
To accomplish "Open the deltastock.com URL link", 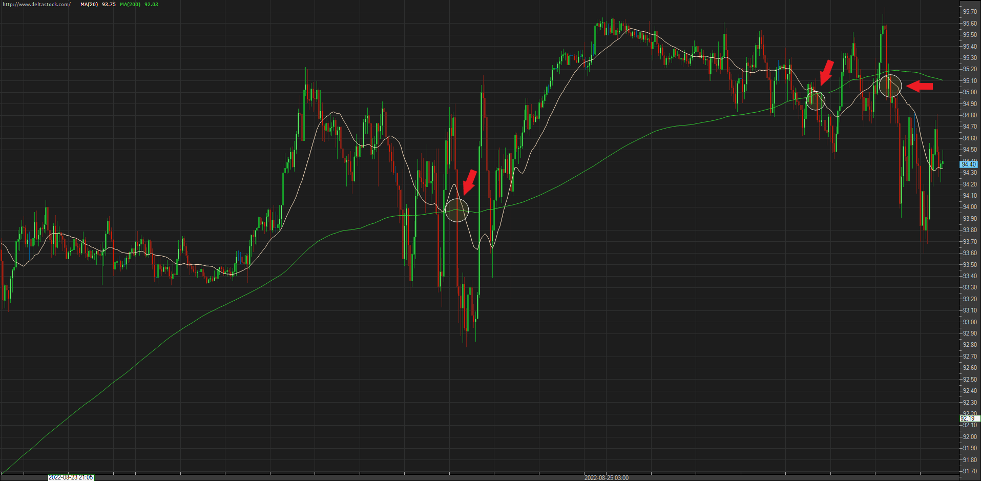I will [36, 4].
